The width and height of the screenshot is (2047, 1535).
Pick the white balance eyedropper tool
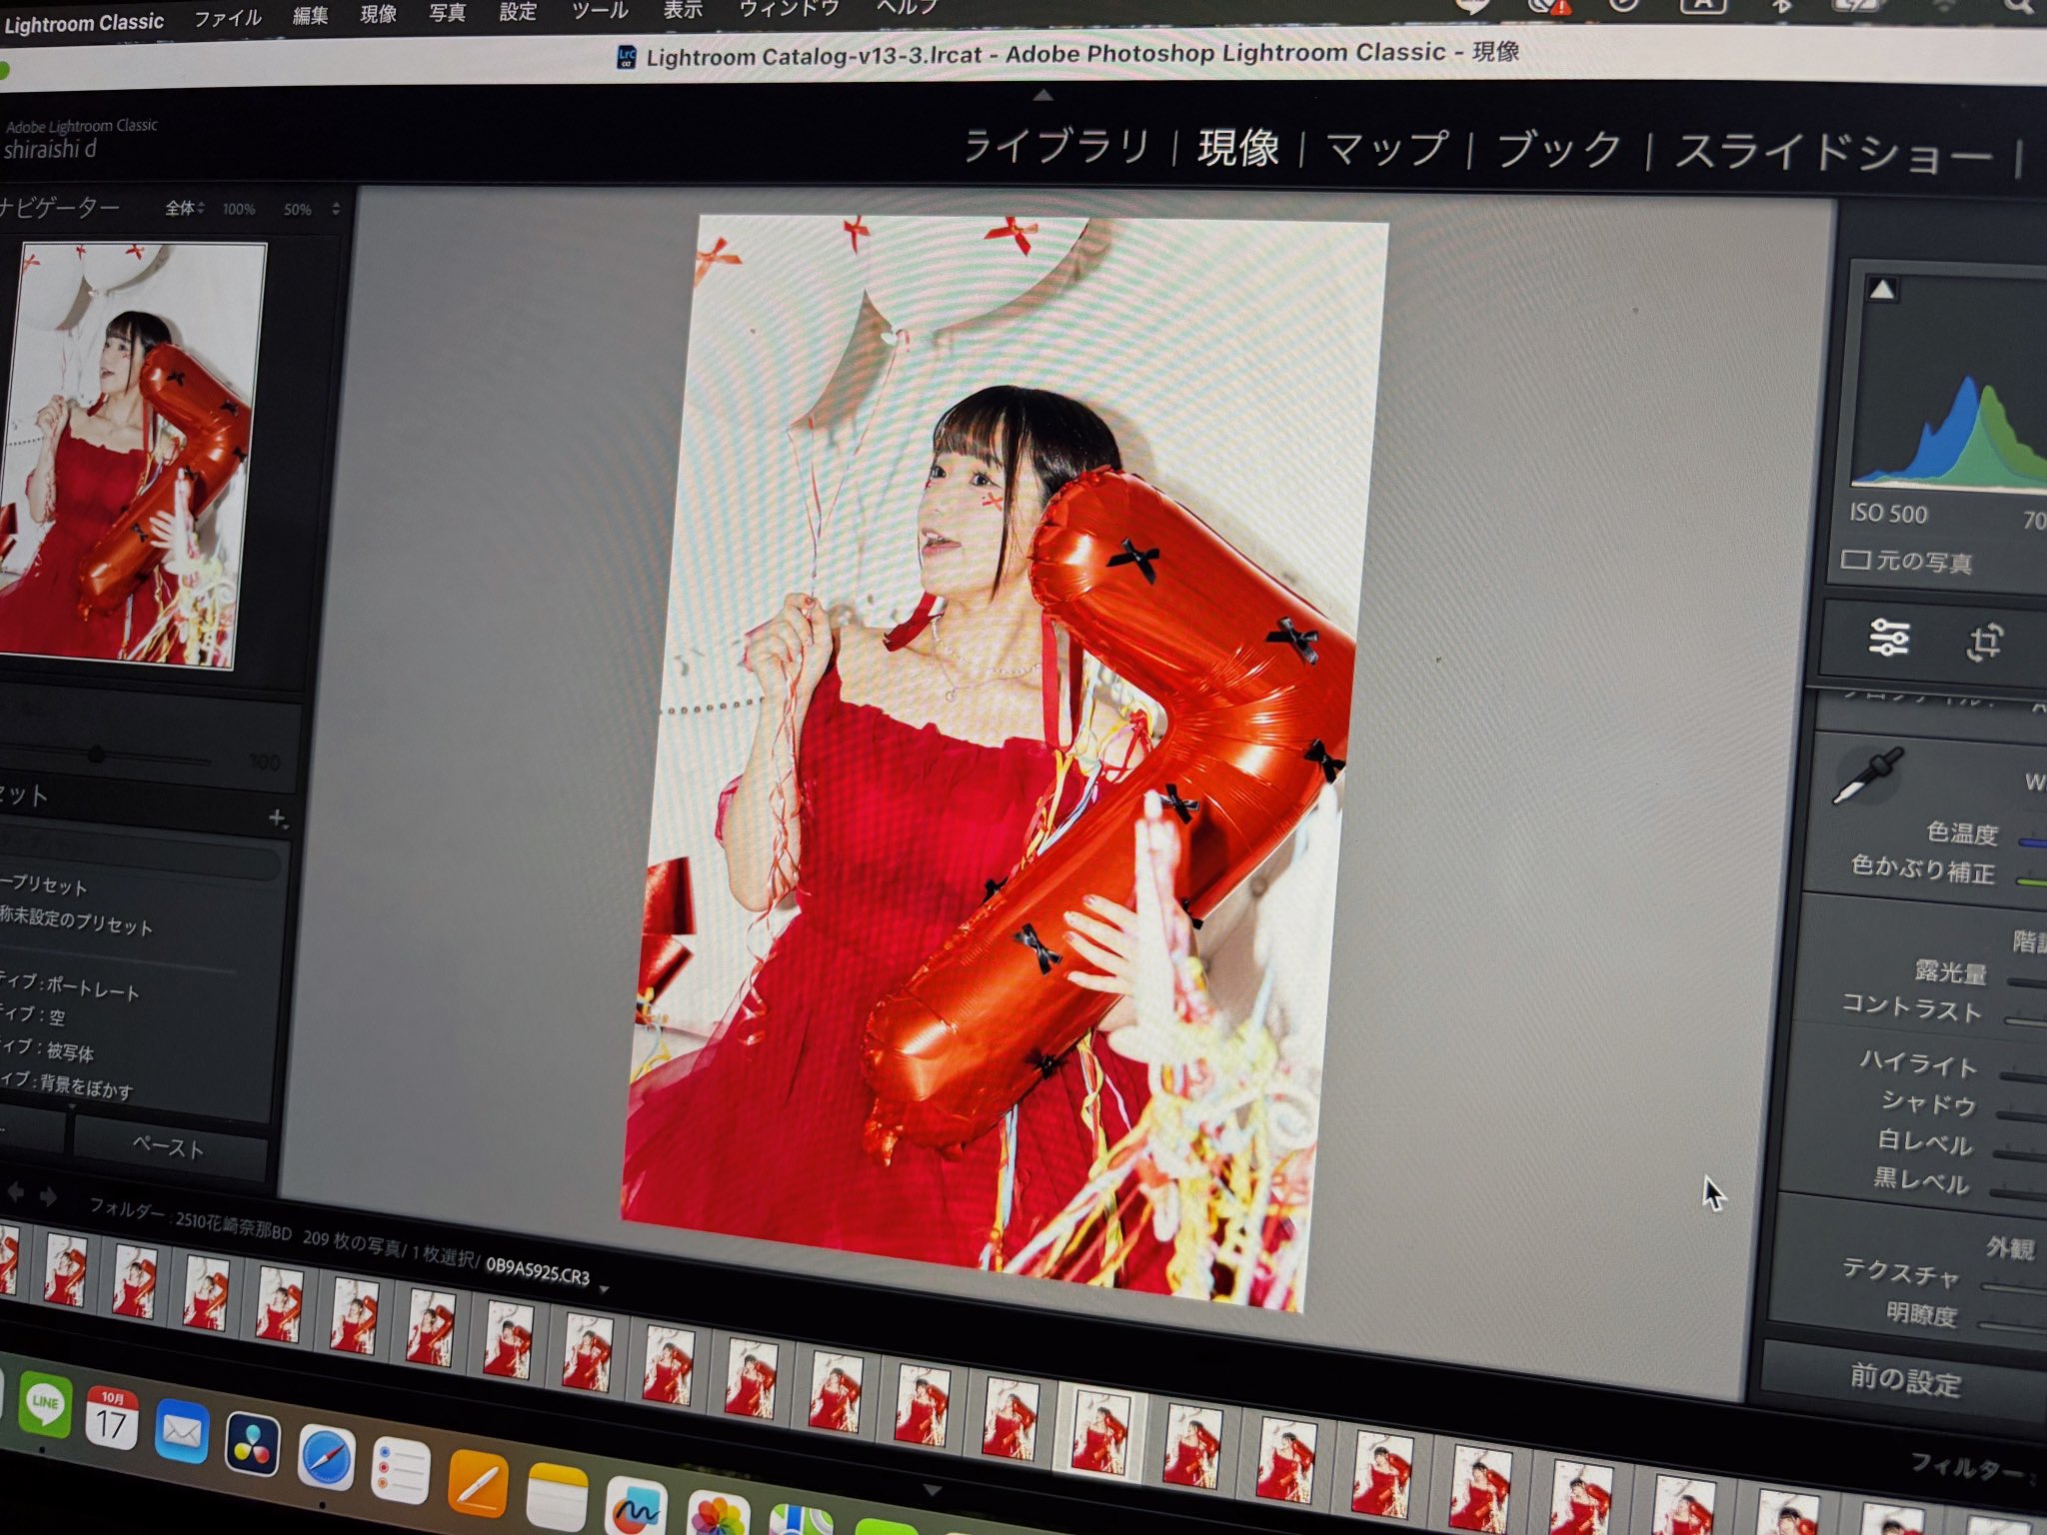click(x=1866, y=775)
